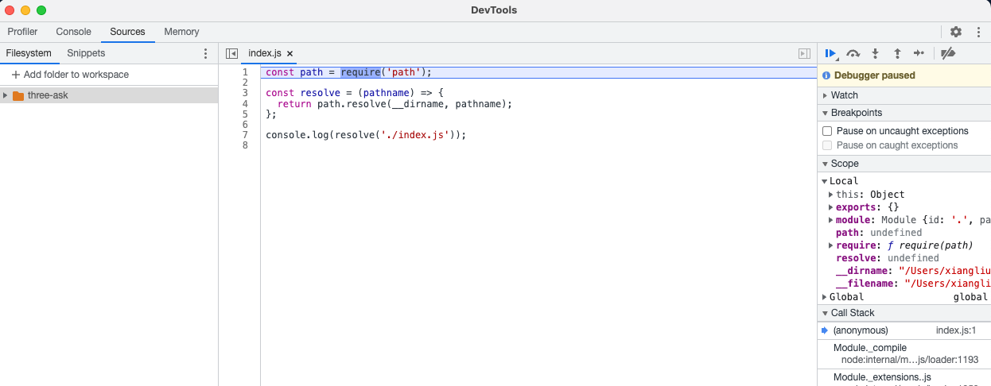
Task: Close the index.js file tab
Action: 290,53
